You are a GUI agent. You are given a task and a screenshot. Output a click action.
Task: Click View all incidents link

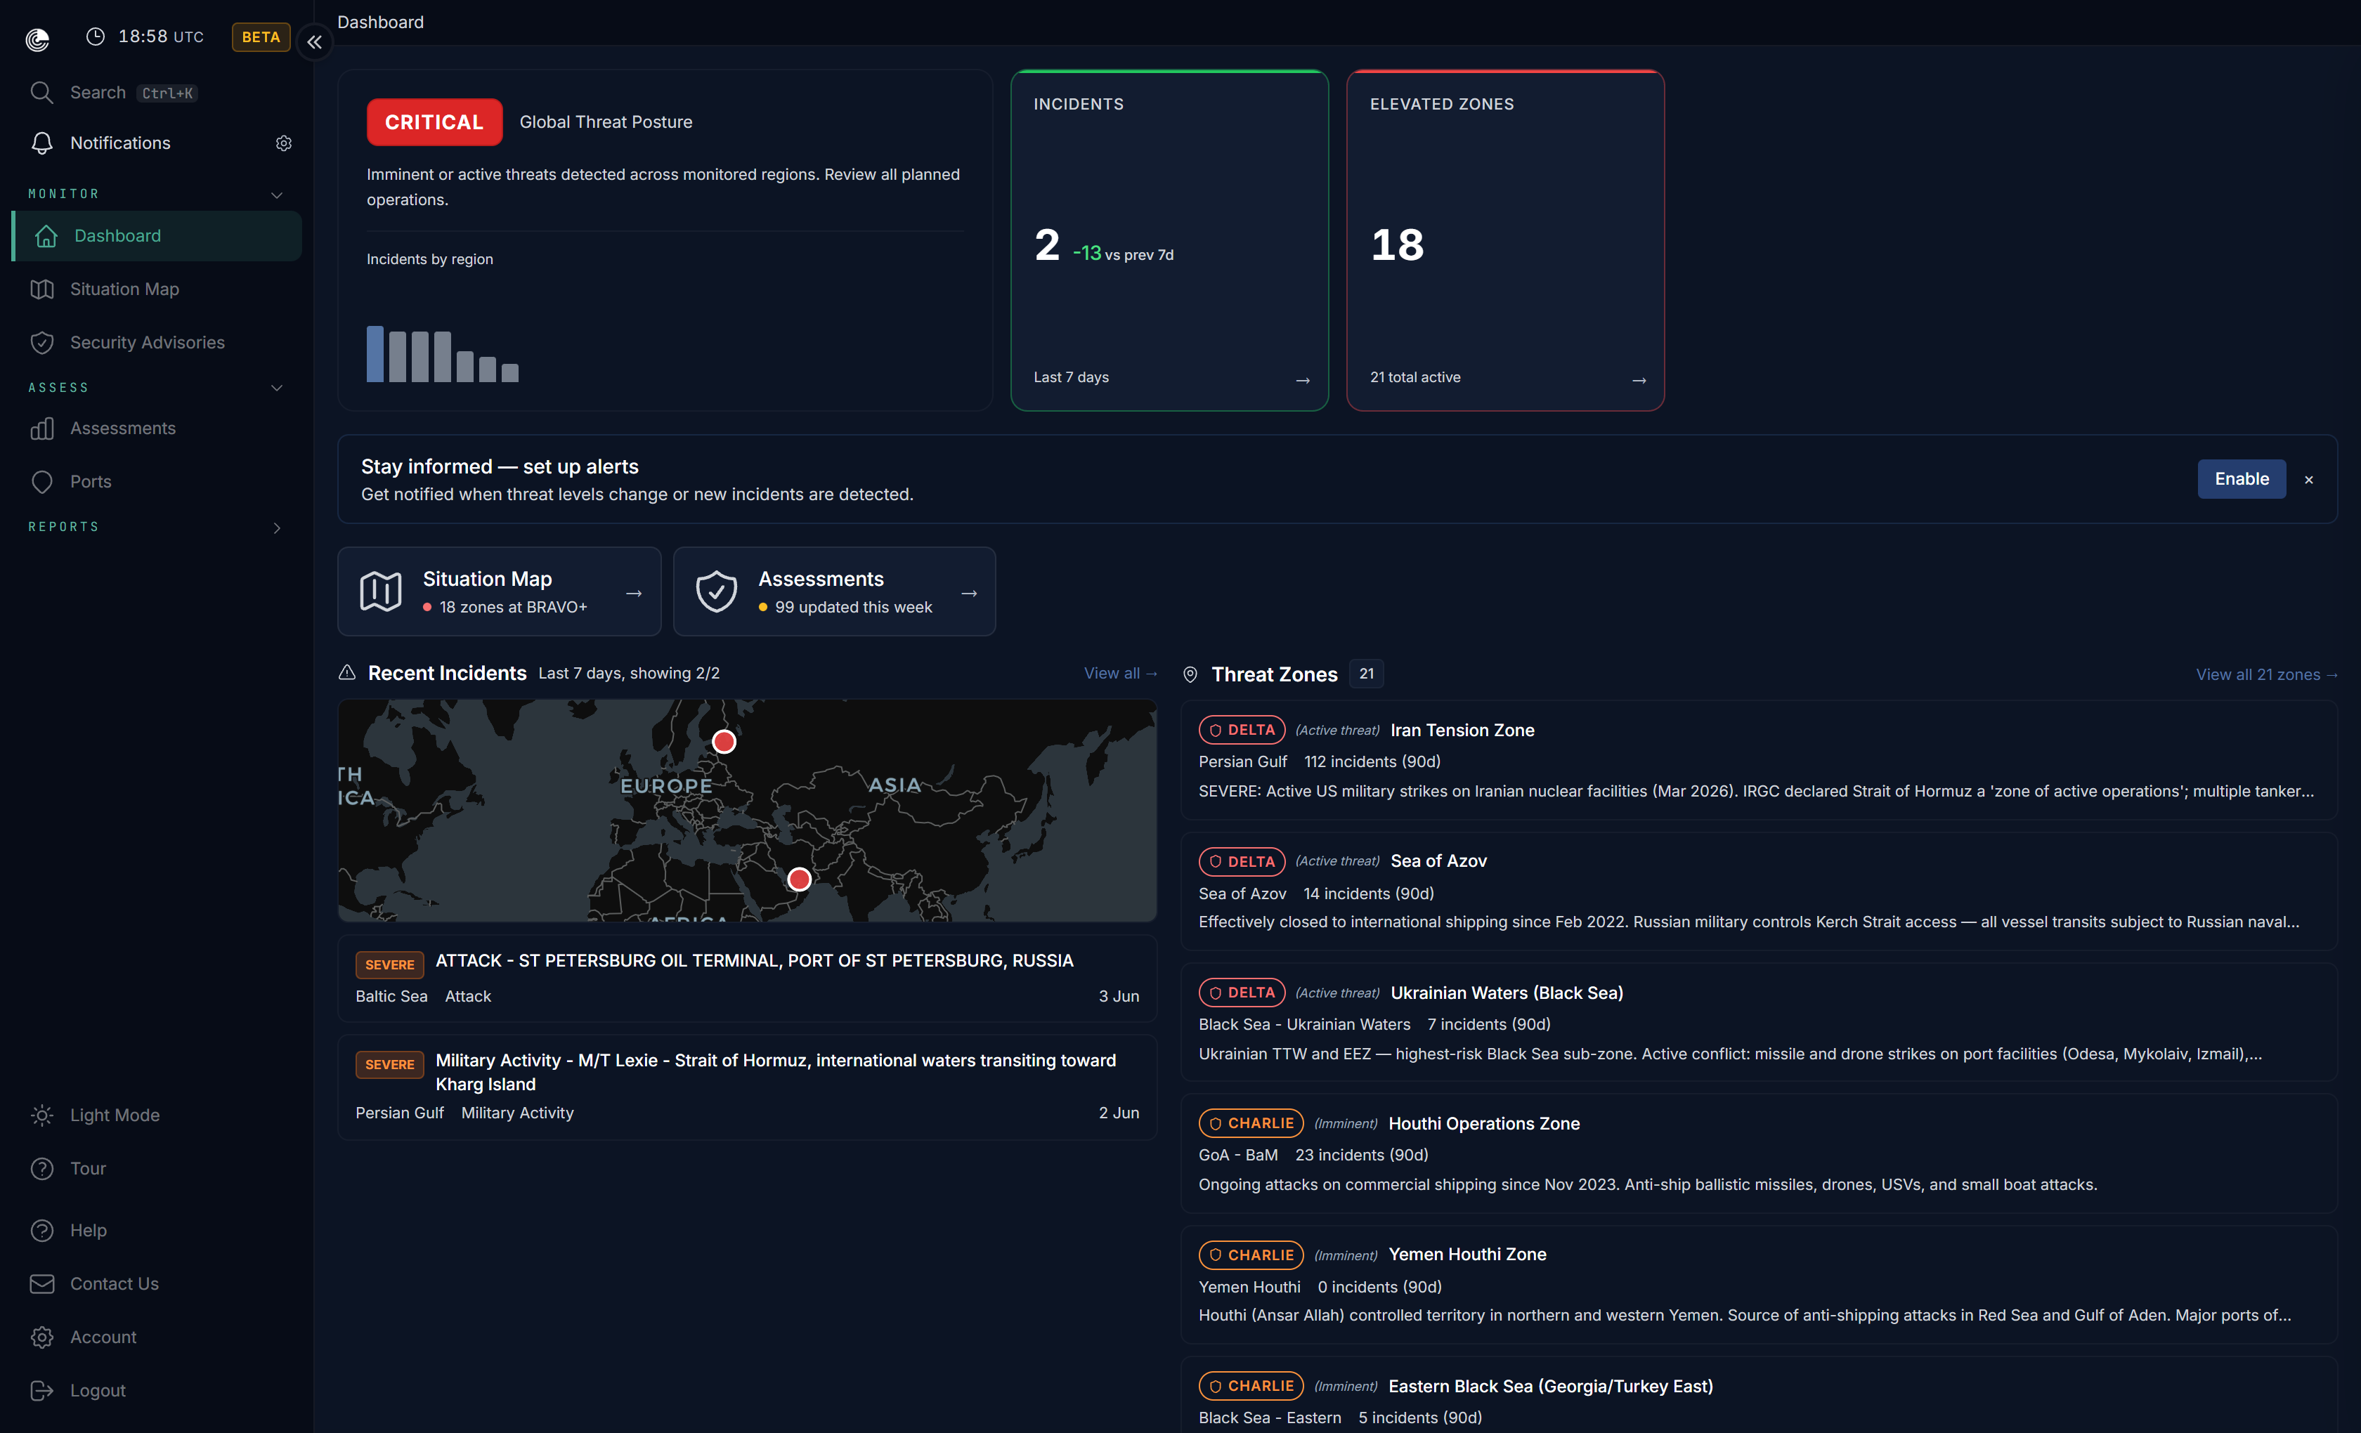[1120, 674]
